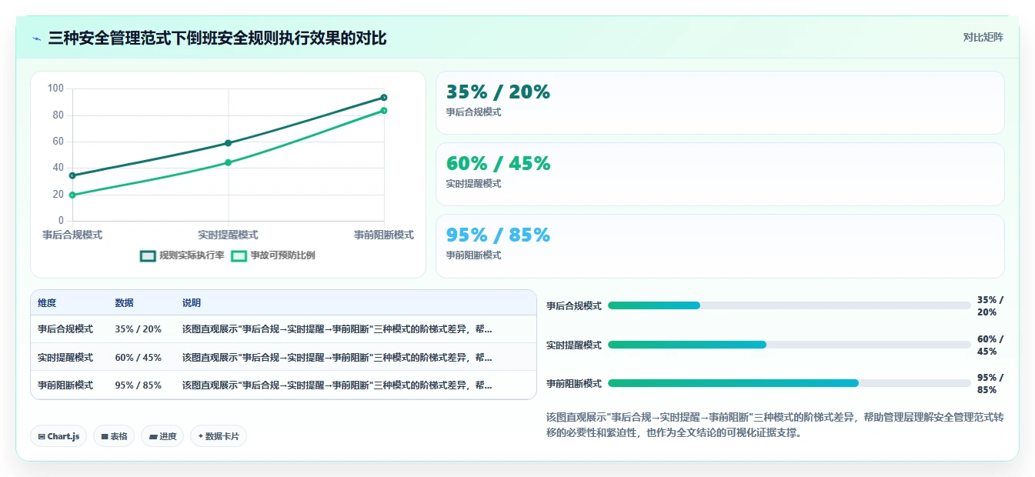Click the 实时提醒模式 x-axis label
Viewport: 1035px width, 477px height.
coord(228,235)
